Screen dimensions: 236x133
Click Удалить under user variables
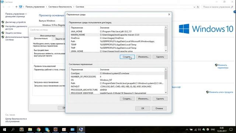click(x=160, y=57)
